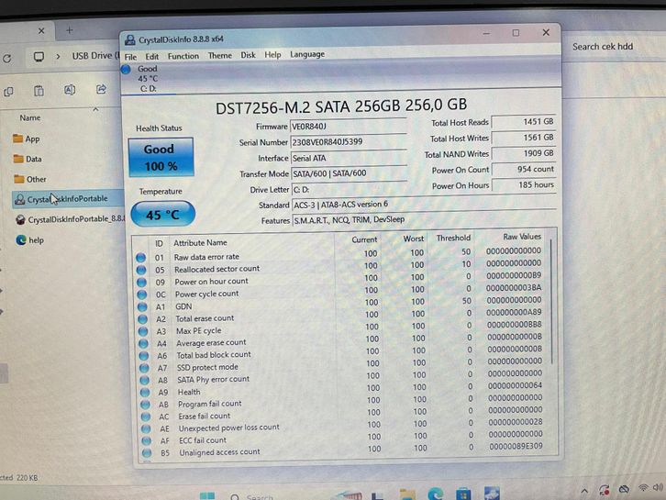Click the Transfer Mode field SATA/600
Screen dimensions: 666x500
pyautogui.click(x=349, y=173)
